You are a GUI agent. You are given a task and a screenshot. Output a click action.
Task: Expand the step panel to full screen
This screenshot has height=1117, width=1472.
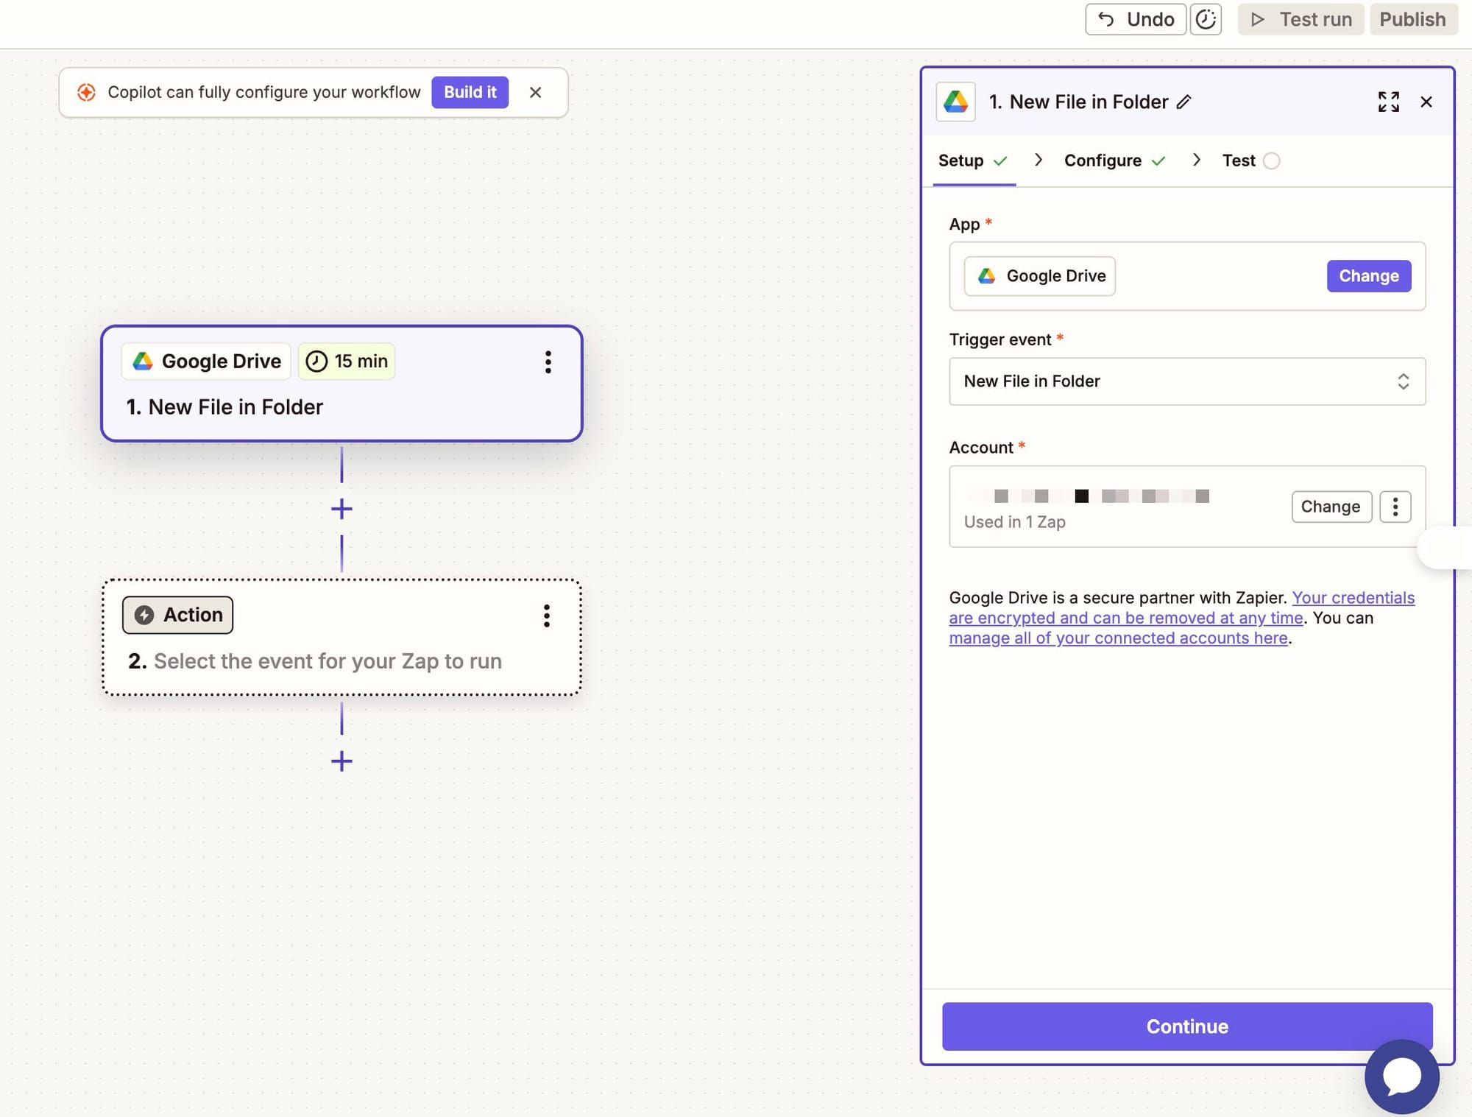pyautogui.click(x=1388, y=102)
